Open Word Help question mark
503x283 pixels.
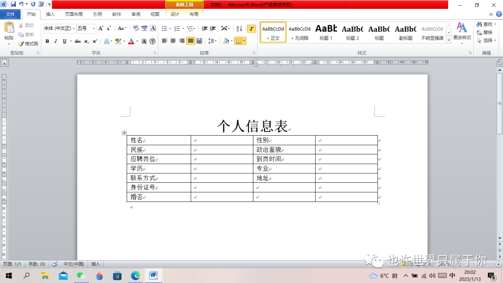(x=499, y=14)
